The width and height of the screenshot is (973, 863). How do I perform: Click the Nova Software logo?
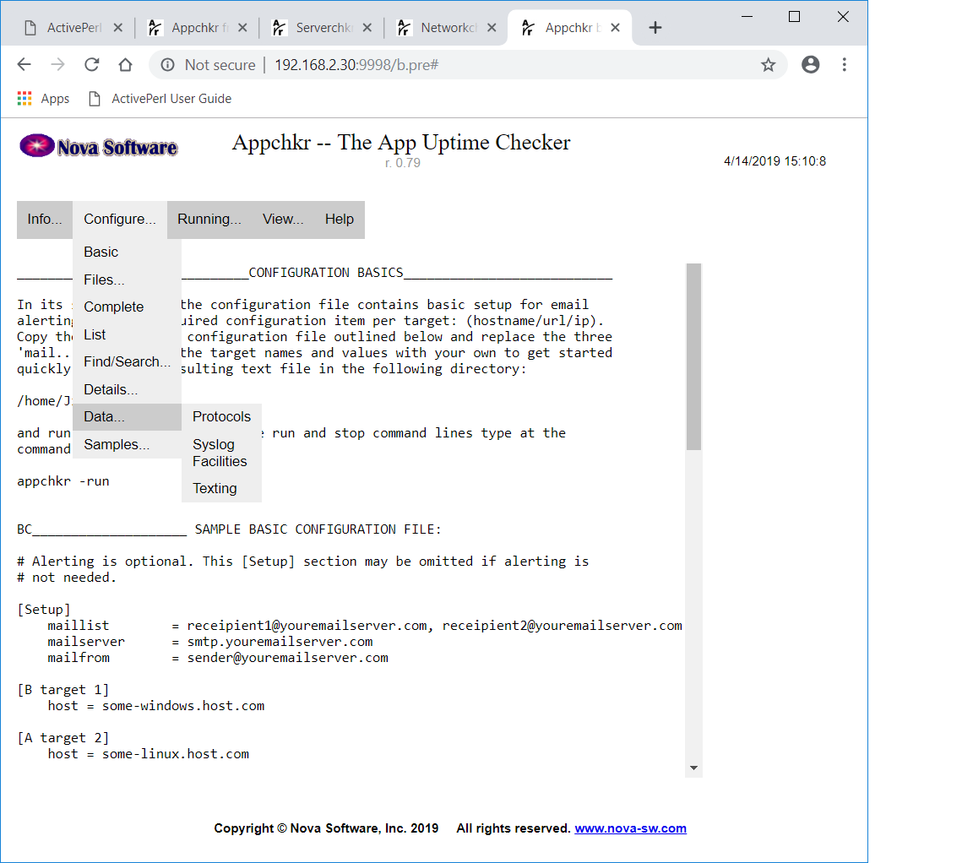click(99, 146)
